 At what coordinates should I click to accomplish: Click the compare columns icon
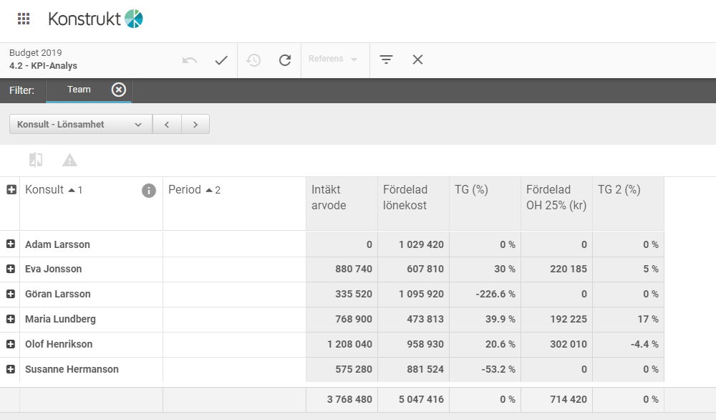36,160
